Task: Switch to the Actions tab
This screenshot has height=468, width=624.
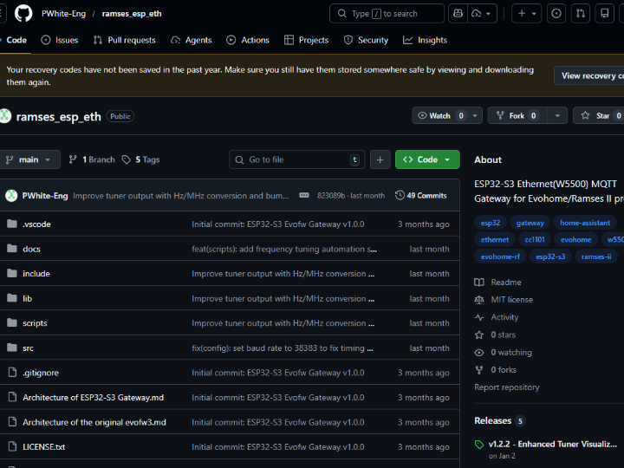Action: pyautogui.click(x=248, y=40)
